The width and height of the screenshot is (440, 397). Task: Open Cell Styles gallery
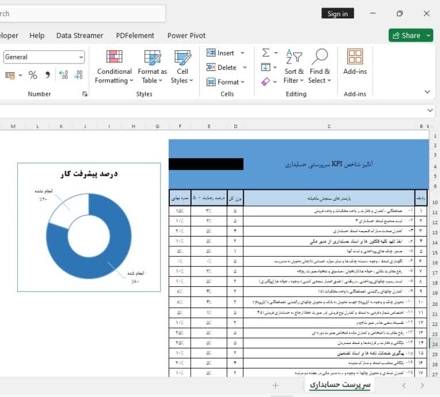pyautogui.click(x=182, y=67)
